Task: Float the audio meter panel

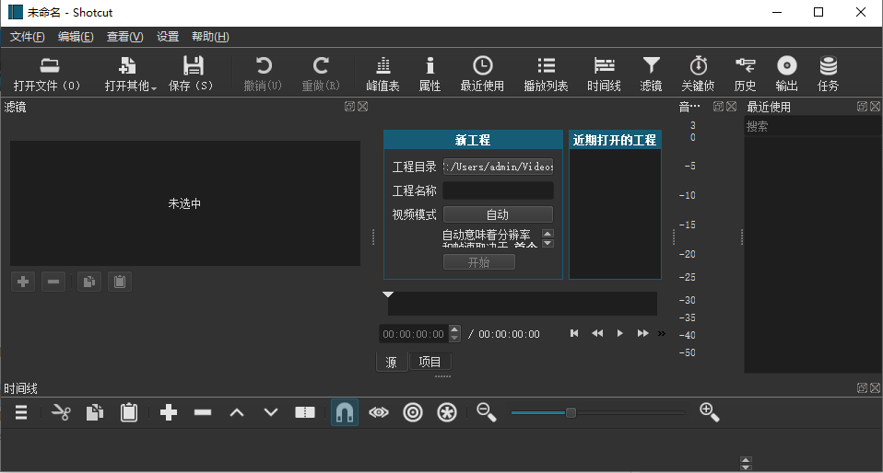Action: pos(718,107)
